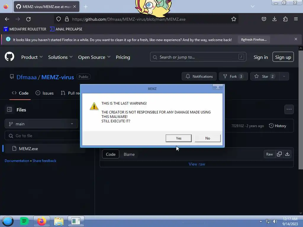This screenshot has width=303, height=227.
Task: Download the raw file icon
Action: tap(287, 154)
